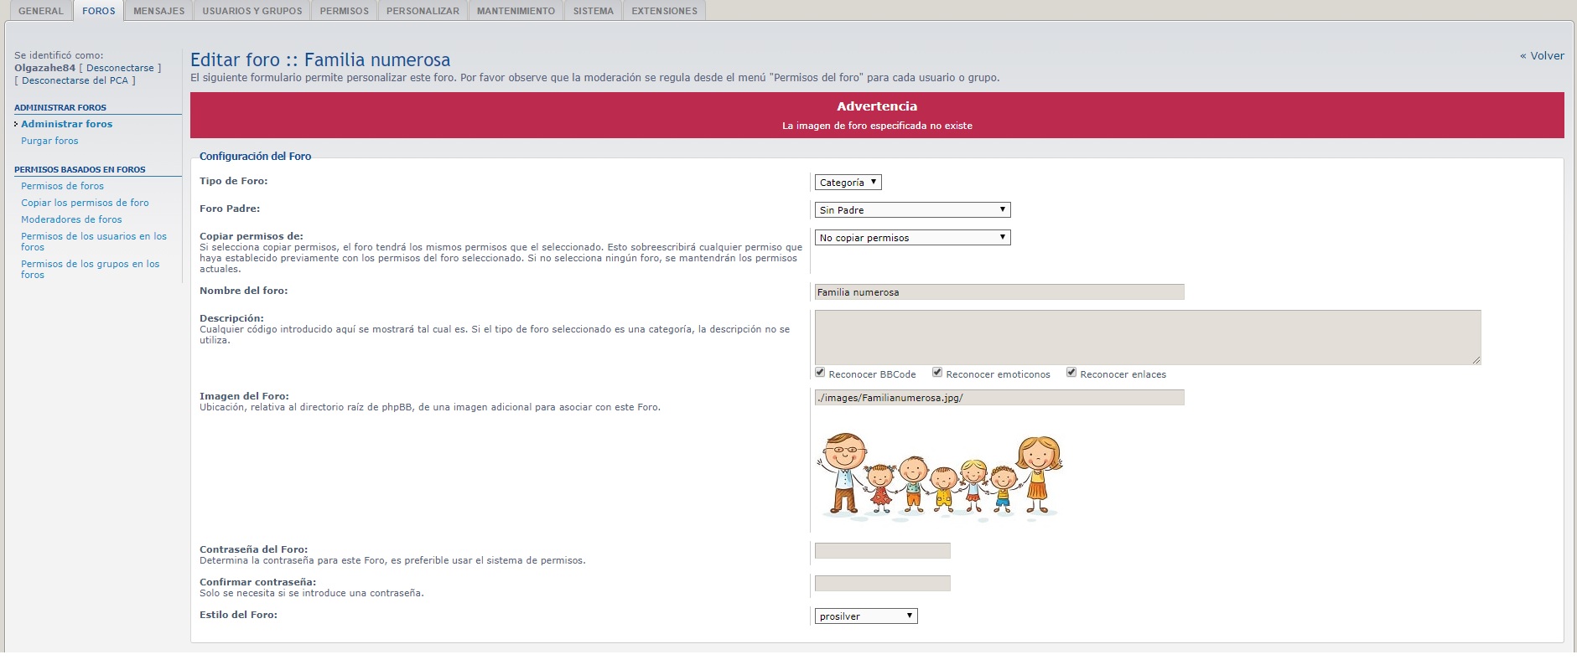Click Desconectarse link next to username
1577x670 pixels.
[120, 68]
